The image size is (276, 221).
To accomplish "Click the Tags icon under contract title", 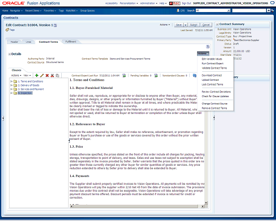I will click(7, 30).
